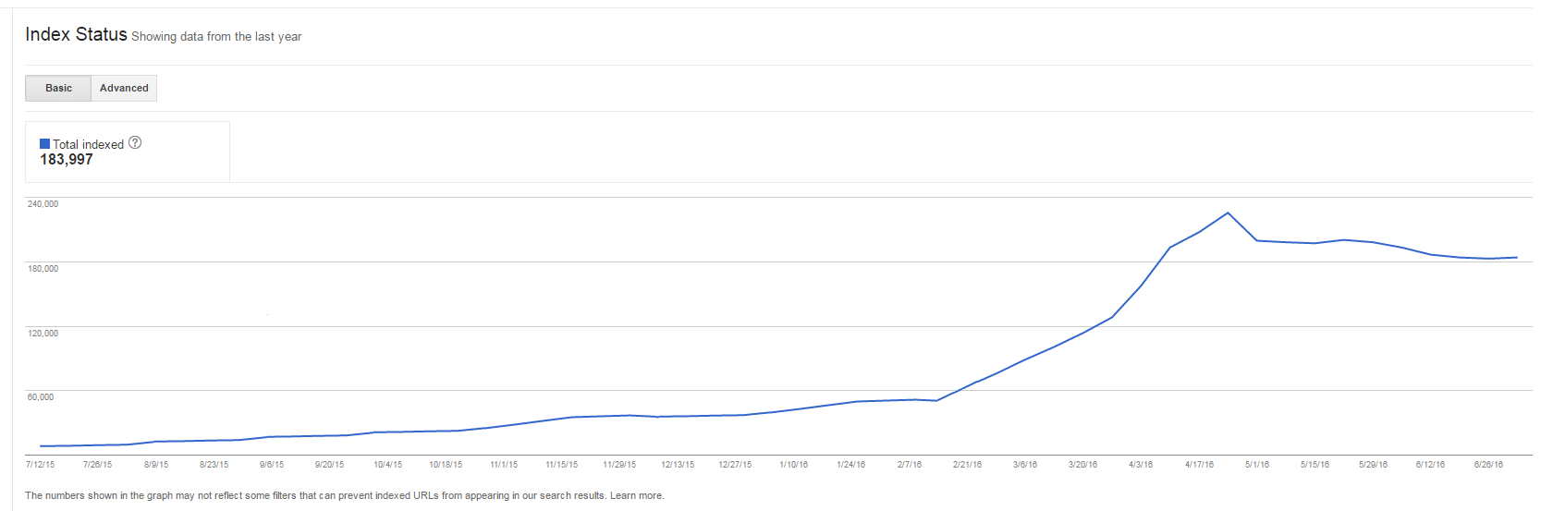Click the blue Total indexed color swatch

click(x=44, y=144)
